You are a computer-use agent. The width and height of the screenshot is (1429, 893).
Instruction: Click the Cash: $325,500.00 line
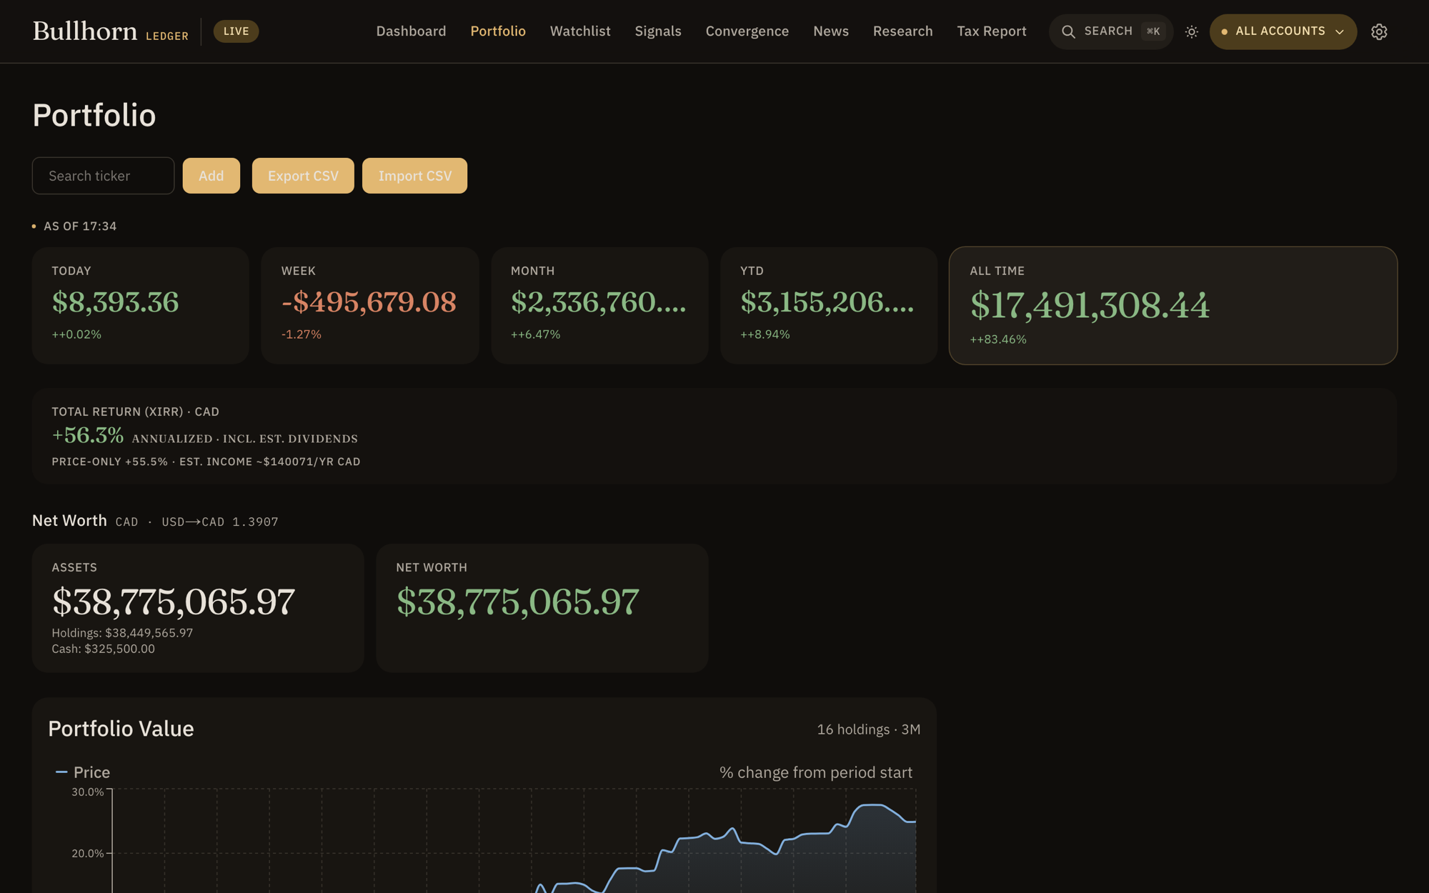tap(103, 649)
